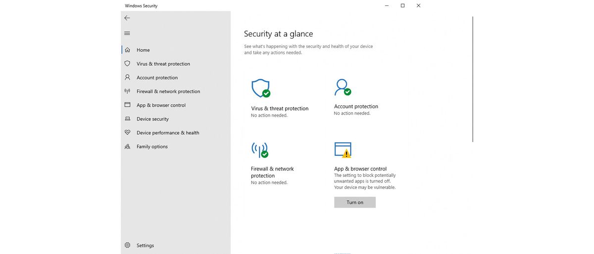Click 'Your device may be vulnerable.' text
This screenshot has width=594, height=254.
(x=365, y=187)
